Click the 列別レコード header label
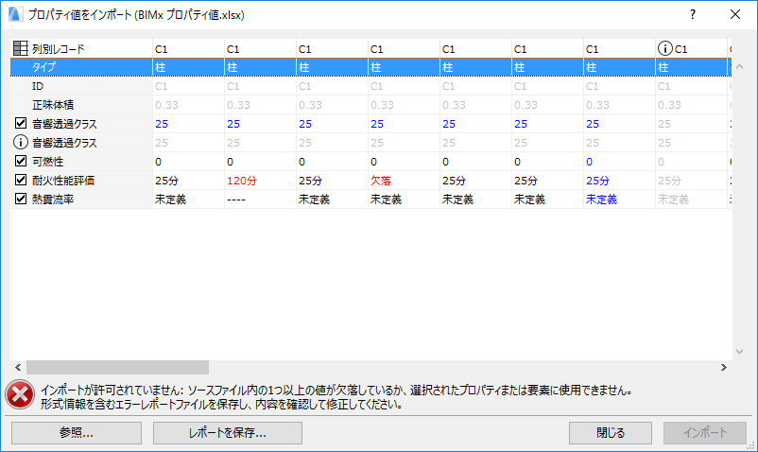758x452 pixels. point(59,49)
